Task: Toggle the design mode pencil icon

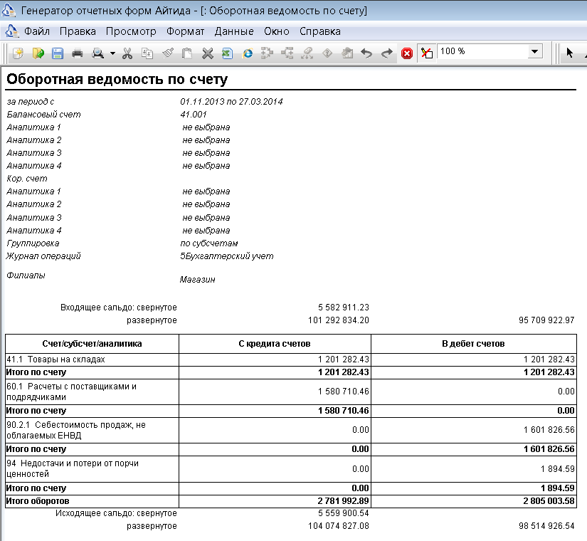Action: [x=426, y=53]
